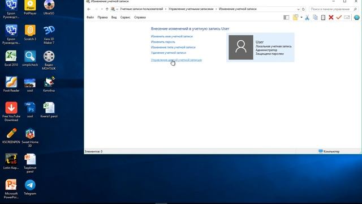Image resolution: width=362 pixels, height=204 pixels.
Task: Open Xara 3D Maker 7 shortcut
Action: click(49, 35)
